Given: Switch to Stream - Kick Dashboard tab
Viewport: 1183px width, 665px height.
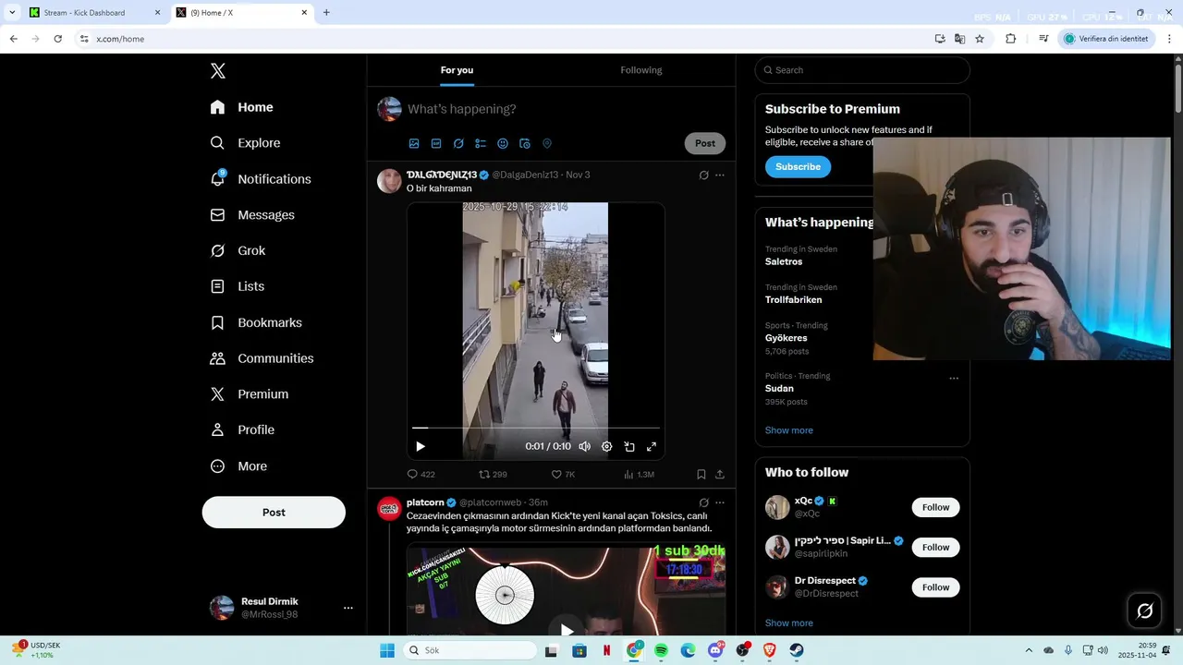Looking at the screenshot, I should [95, 13].
